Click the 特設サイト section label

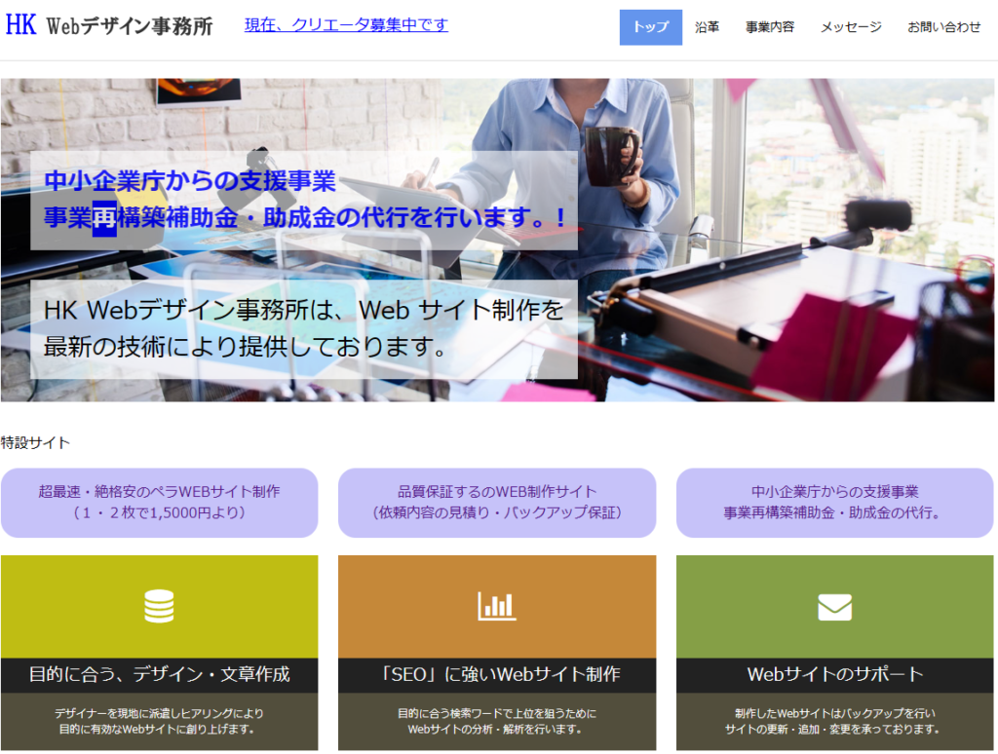(x=36, y=442)
